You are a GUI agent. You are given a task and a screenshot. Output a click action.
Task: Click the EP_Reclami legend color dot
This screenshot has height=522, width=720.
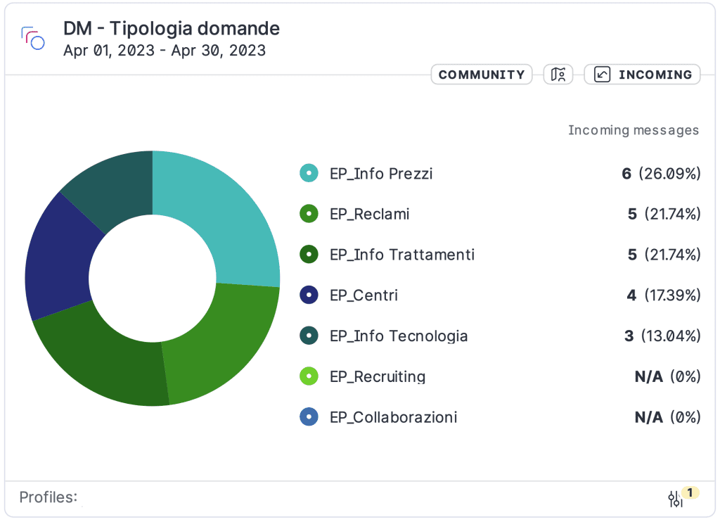point(309,214)
